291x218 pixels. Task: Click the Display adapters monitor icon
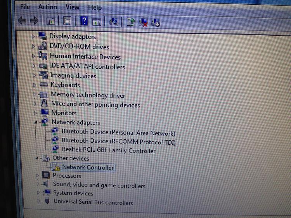tap(43, 36)
